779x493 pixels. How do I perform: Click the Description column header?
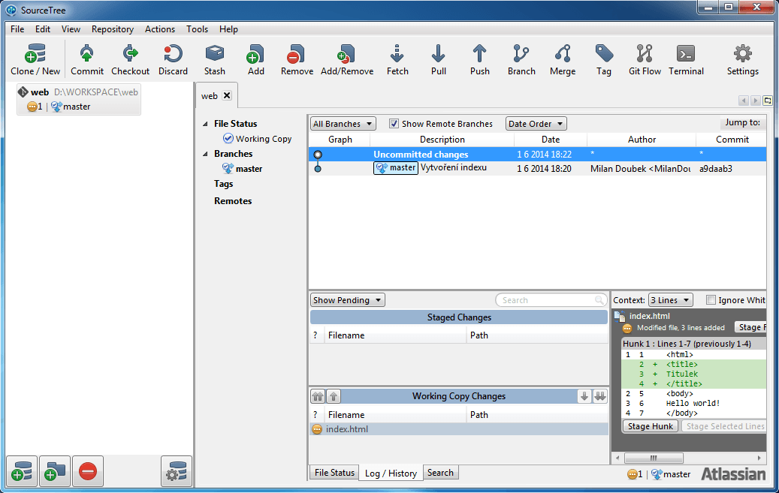(x=442, y=140)
